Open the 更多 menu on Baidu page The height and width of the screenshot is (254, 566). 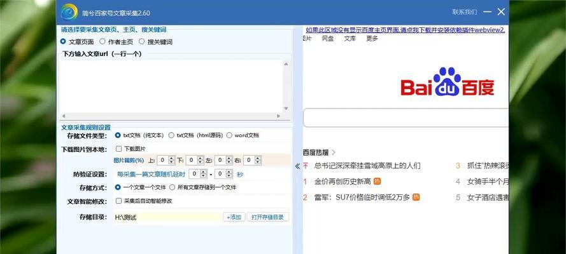point(372,39)
